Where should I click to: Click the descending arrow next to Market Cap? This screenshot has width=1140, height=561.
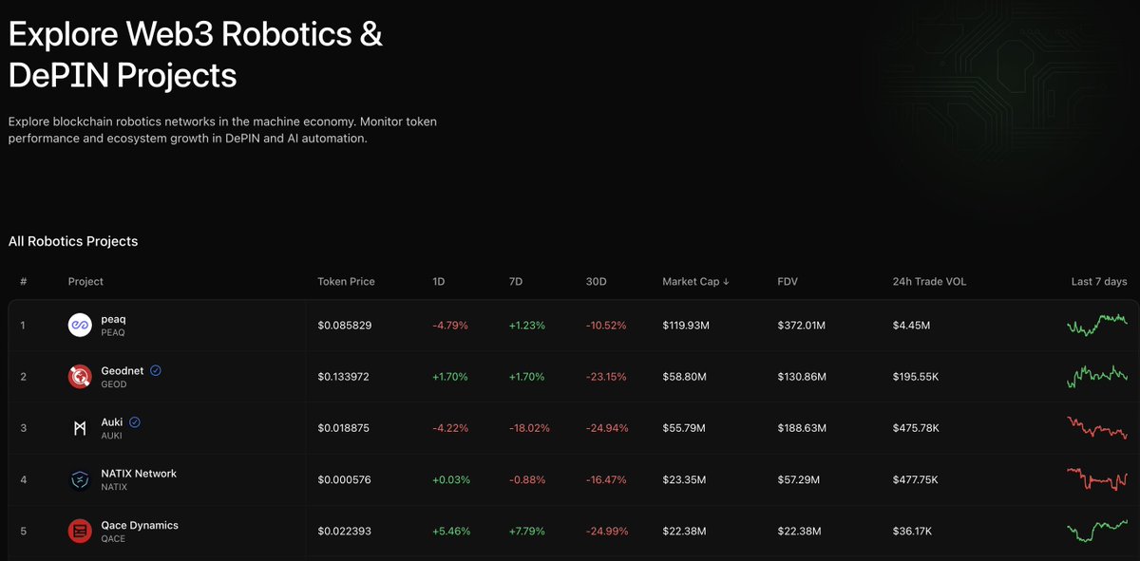pos(728,281)
